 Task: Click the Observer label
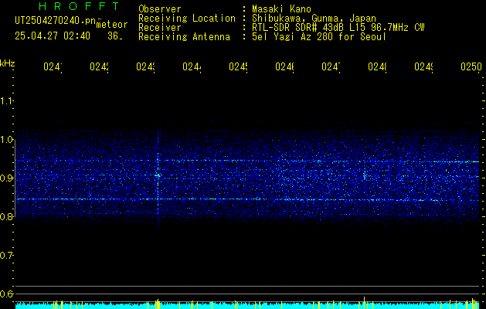click(x=160, y=9)
